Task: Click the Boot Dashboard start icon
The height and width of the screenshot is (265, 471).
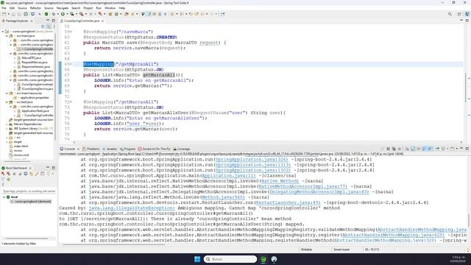Action: [x=3, y=174]
